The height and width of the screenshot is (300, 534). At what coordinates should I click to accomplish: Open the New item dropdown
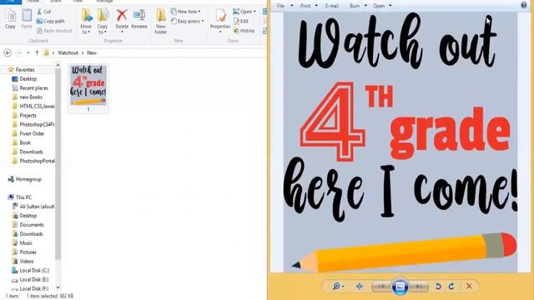pos(185,12)
